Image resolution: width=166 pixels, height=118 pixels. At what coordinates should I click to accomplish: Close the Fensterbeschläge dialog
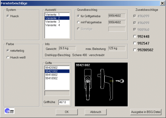(x=162, y=3)
